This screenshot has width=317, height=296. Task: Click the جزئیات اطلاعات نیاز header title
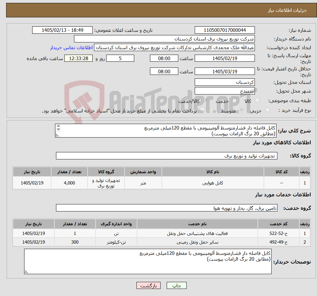(x=287, y=10)
